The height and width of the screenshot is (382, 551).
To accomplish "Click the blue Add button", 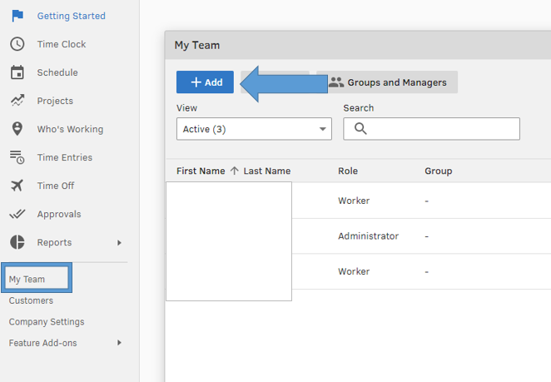I will click(205, 82).
